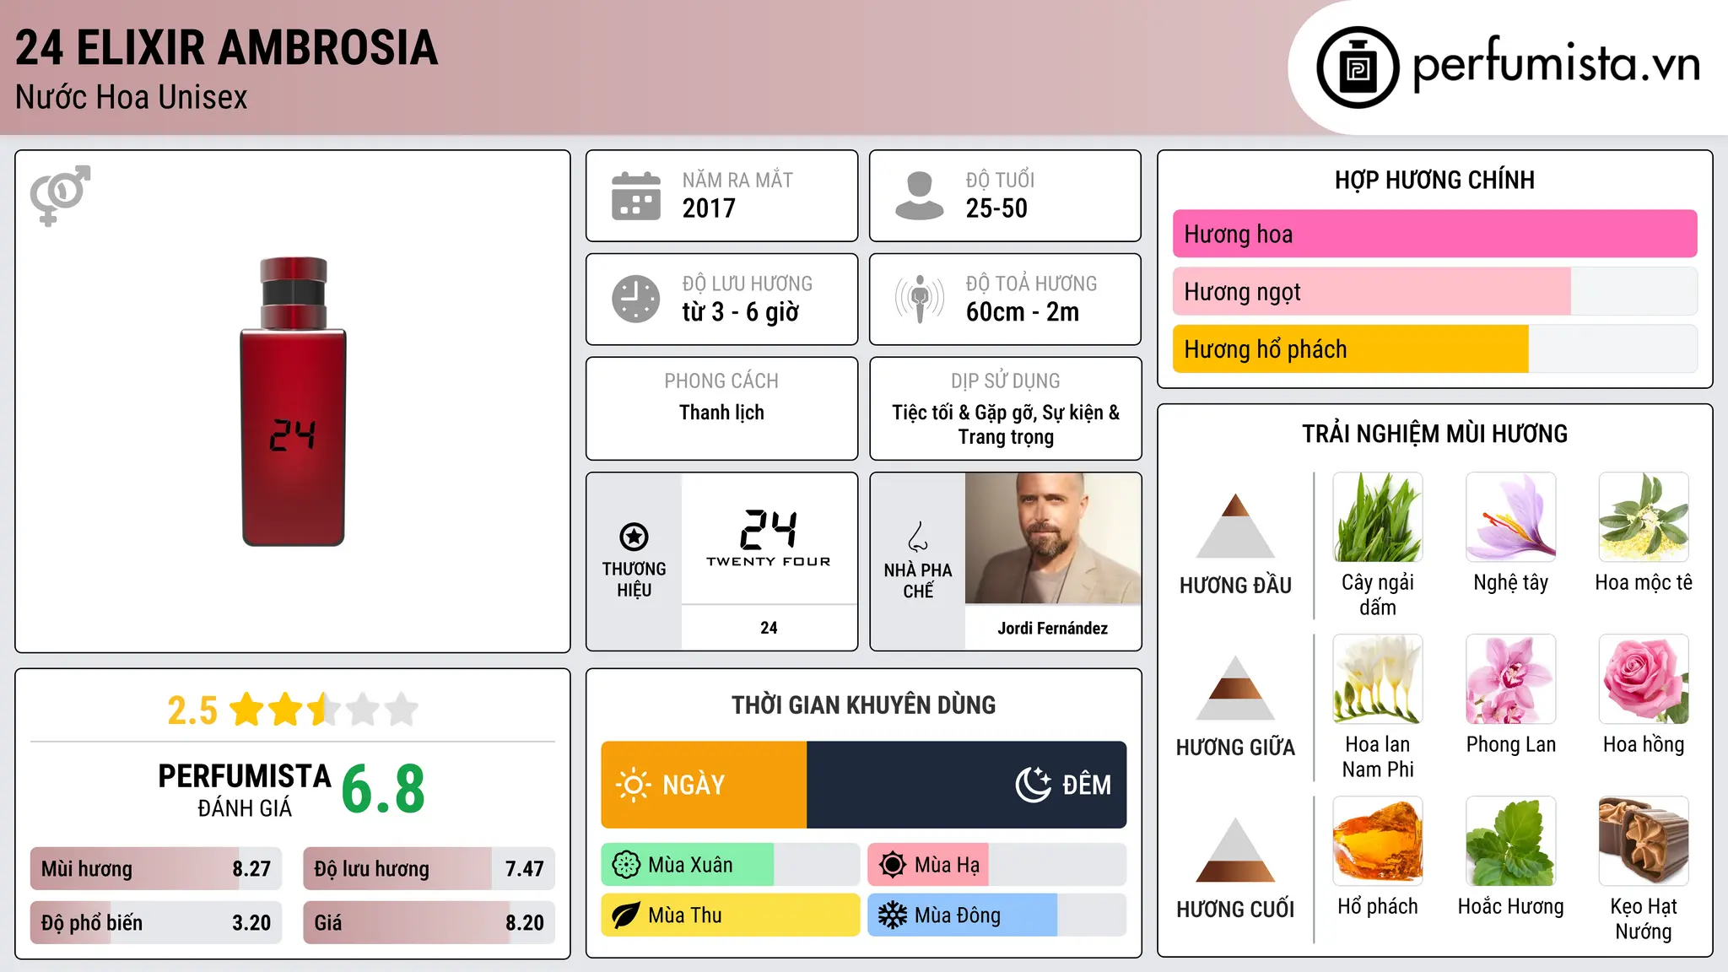The image size is (1728, 972).
Task: Select the Hoắc Hương note image
Action: [x=1510, y=841]
